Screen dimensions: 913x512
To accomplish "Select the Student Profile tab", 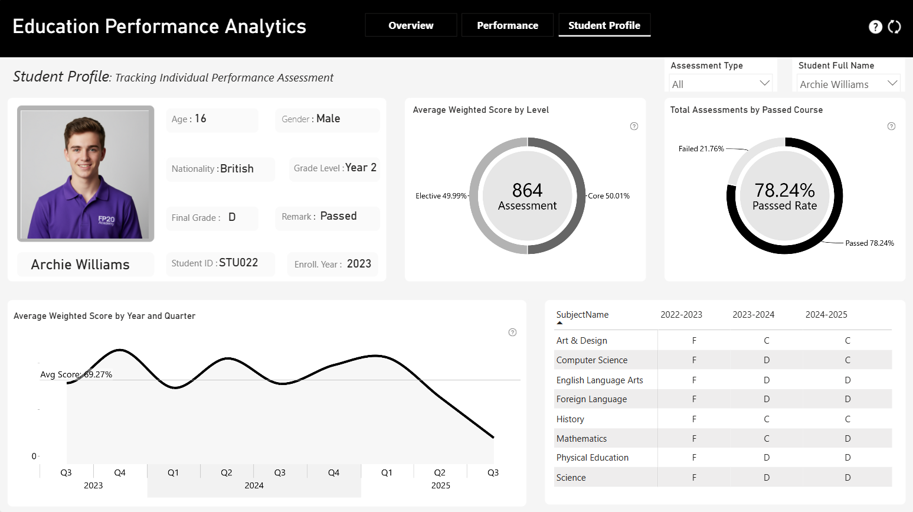I will coord(604,25).
